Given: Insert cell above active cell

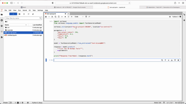Looking at the screenshot, I should tap(172, 60).
